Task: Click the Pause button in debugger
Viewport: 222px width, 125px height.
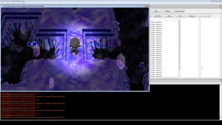Action: (x=192, y=16)
